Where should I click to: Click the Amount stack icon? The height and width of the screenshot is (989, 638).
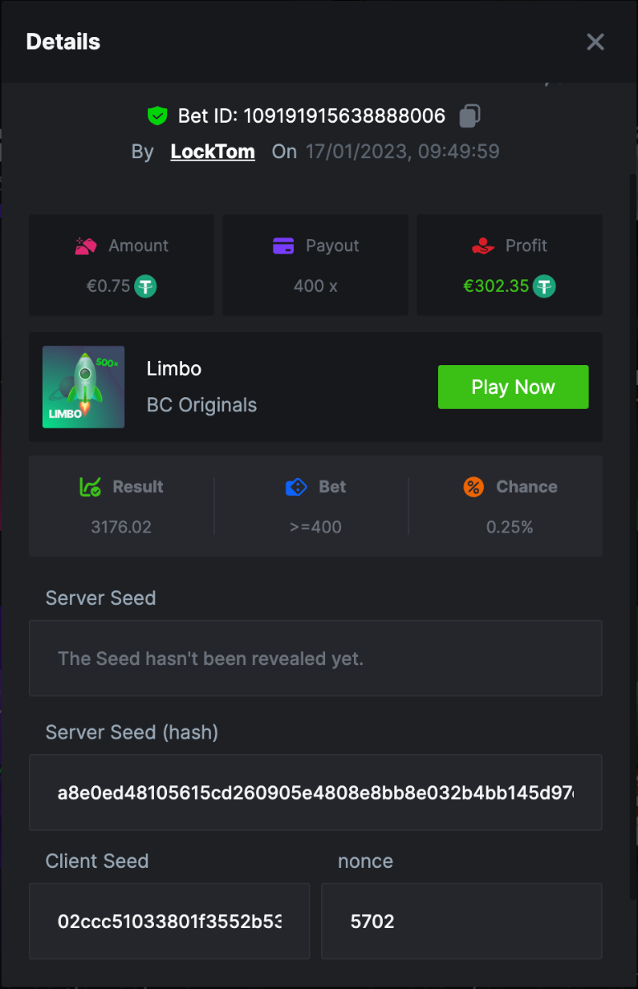point(86,246)
